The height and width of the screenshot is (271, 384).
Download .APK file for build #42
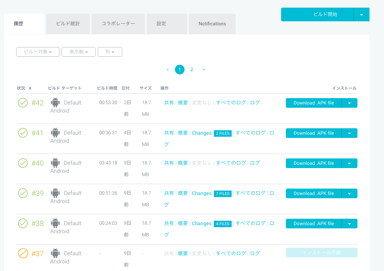pyautogui.click(x=314, y=103)
